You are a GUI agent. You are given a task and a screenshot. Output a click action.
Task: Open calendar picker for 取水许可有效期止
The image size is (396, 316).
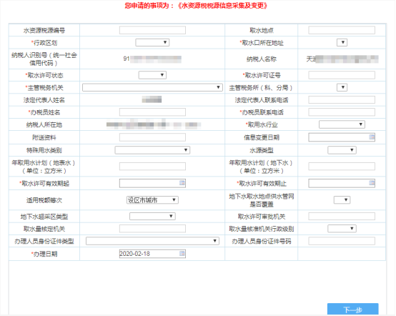[372, 183]
